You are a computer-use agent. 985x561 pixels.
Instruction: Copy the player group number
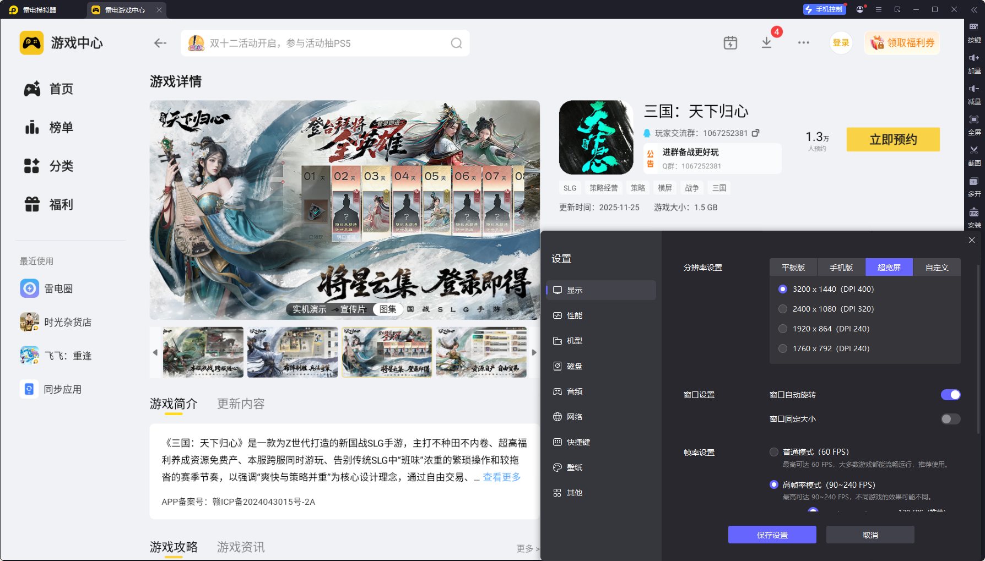click(x=756, y=133)
